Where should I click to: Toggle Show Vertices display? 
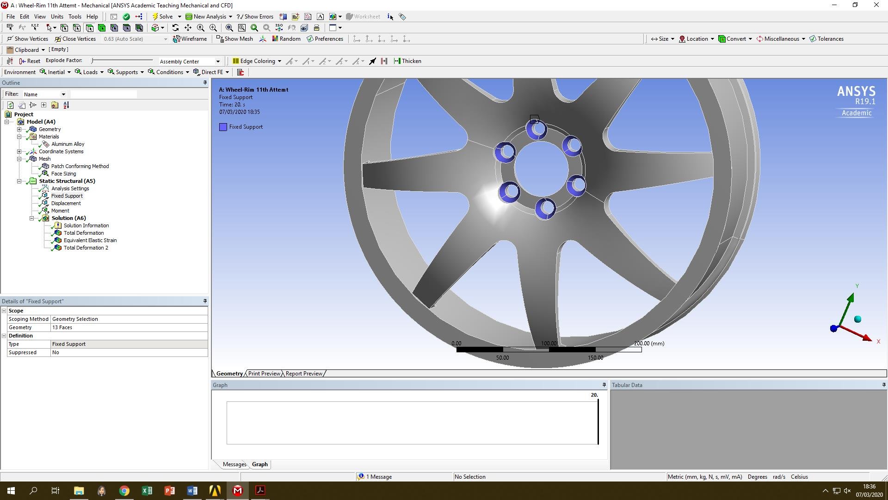pos(27,39)
